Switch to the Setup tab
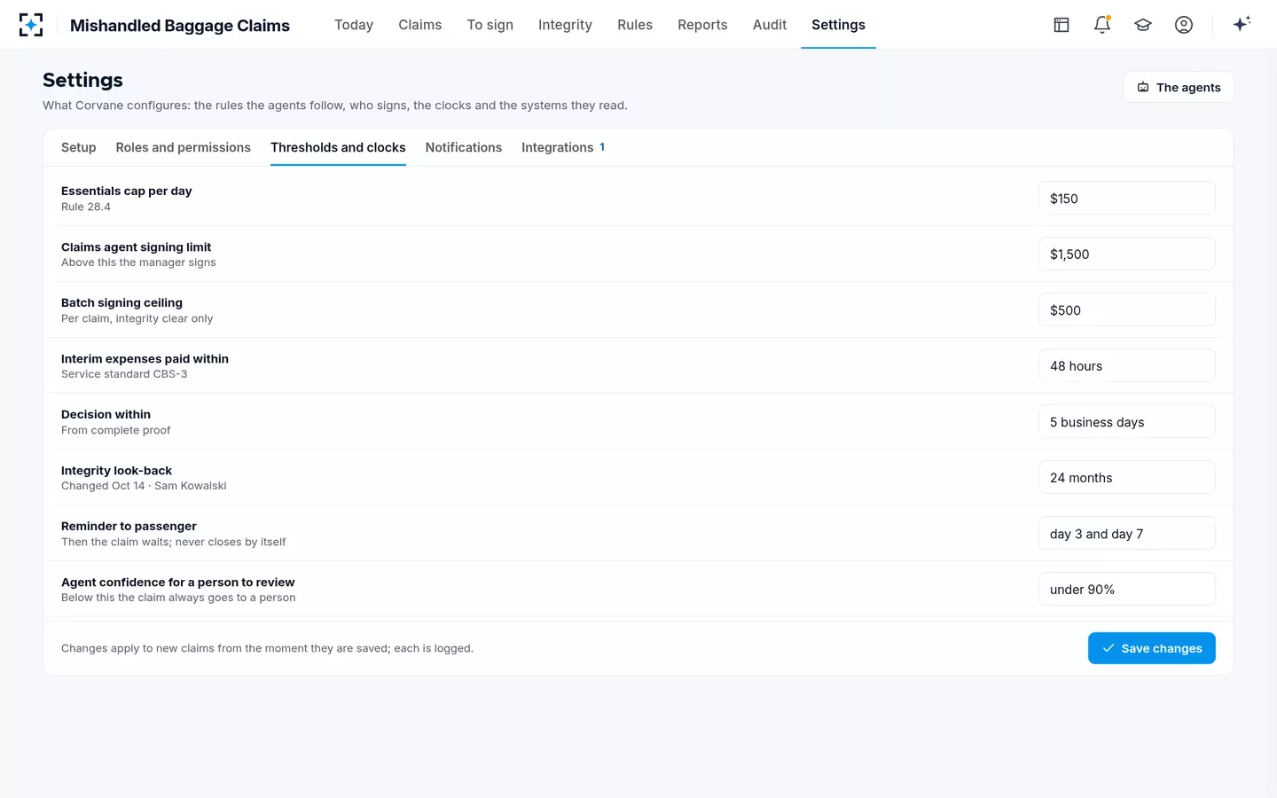 click(78, 147)
